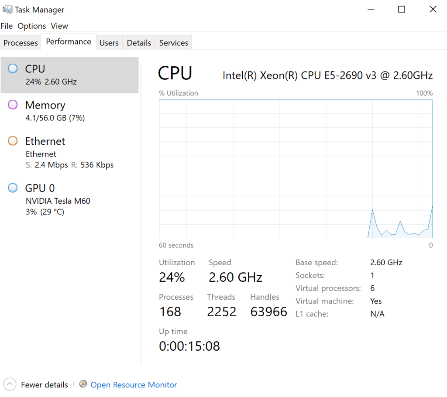
Task: Click the blue GPU 0 circle icon
Action: click(x=13, y=188)
